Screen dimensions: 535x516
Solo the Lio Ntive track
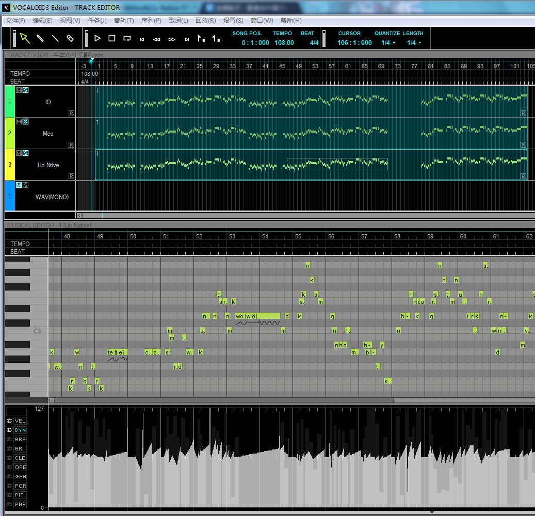click(x=26, y=153)
